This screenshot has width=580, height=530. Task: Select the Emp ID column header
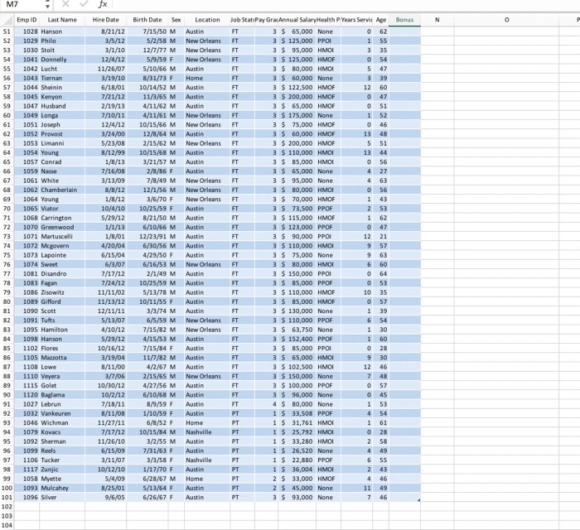[27, 20]
